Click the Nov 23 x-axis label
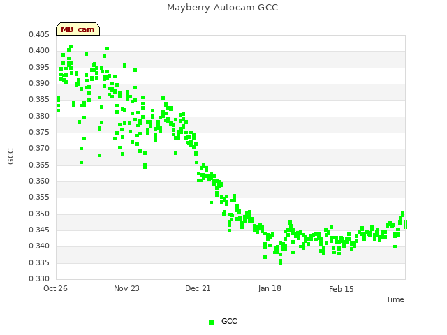This screenshot has height=335, width=447. tap(126, 288)
